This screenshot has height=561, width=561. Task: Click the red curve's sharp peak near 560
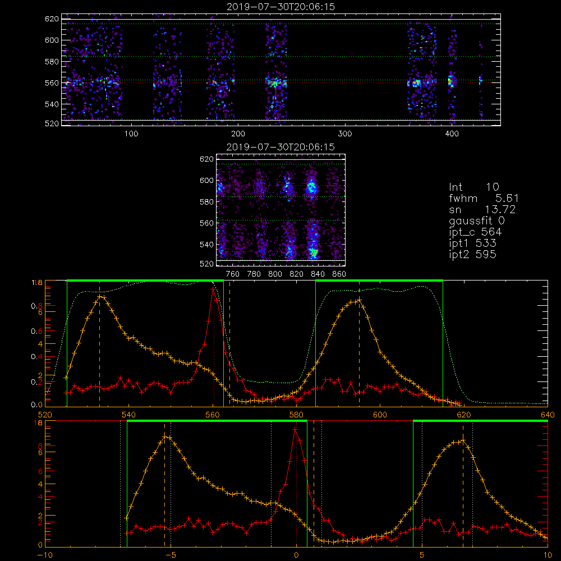click(213, 288)
